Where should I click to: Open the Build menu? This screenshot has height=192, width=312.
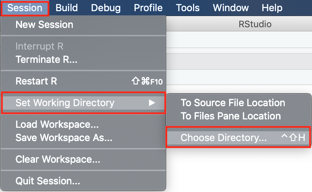[66, 8]
